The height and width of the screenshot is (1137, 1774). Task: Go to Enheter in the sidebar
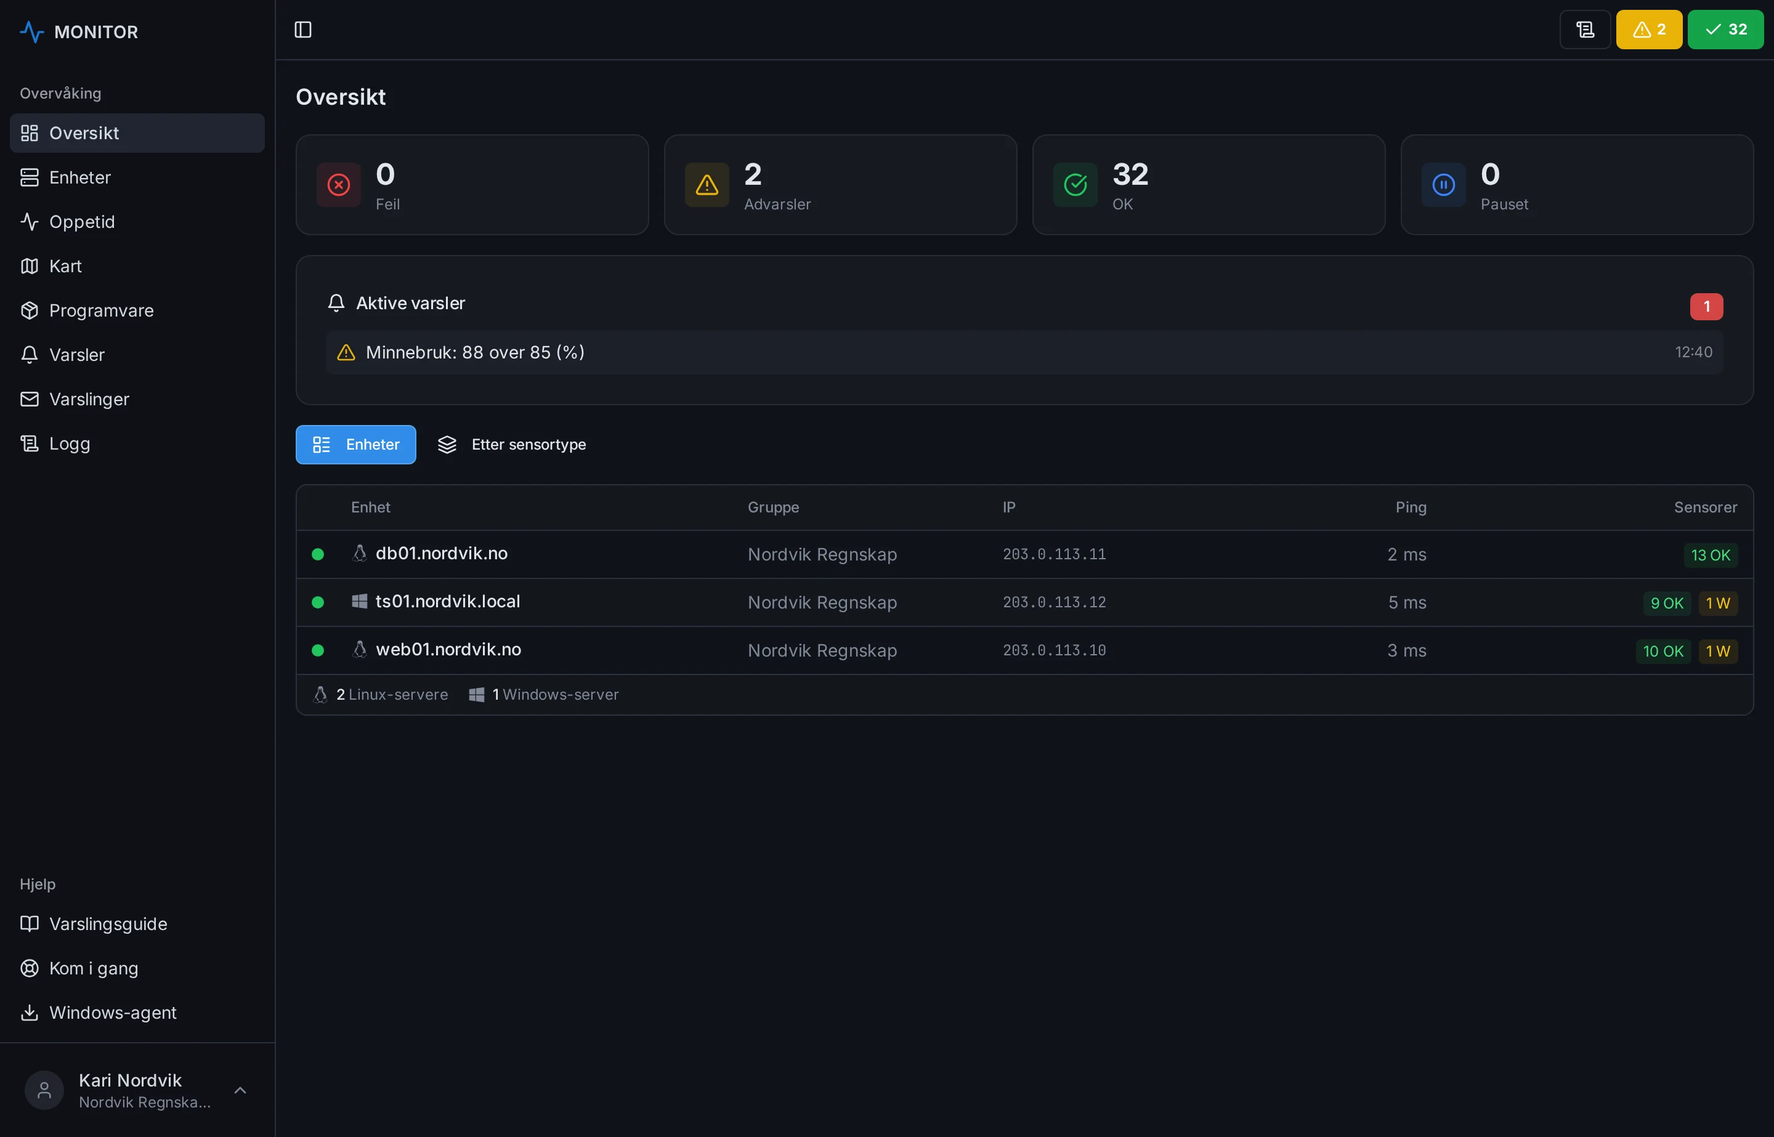137,177
